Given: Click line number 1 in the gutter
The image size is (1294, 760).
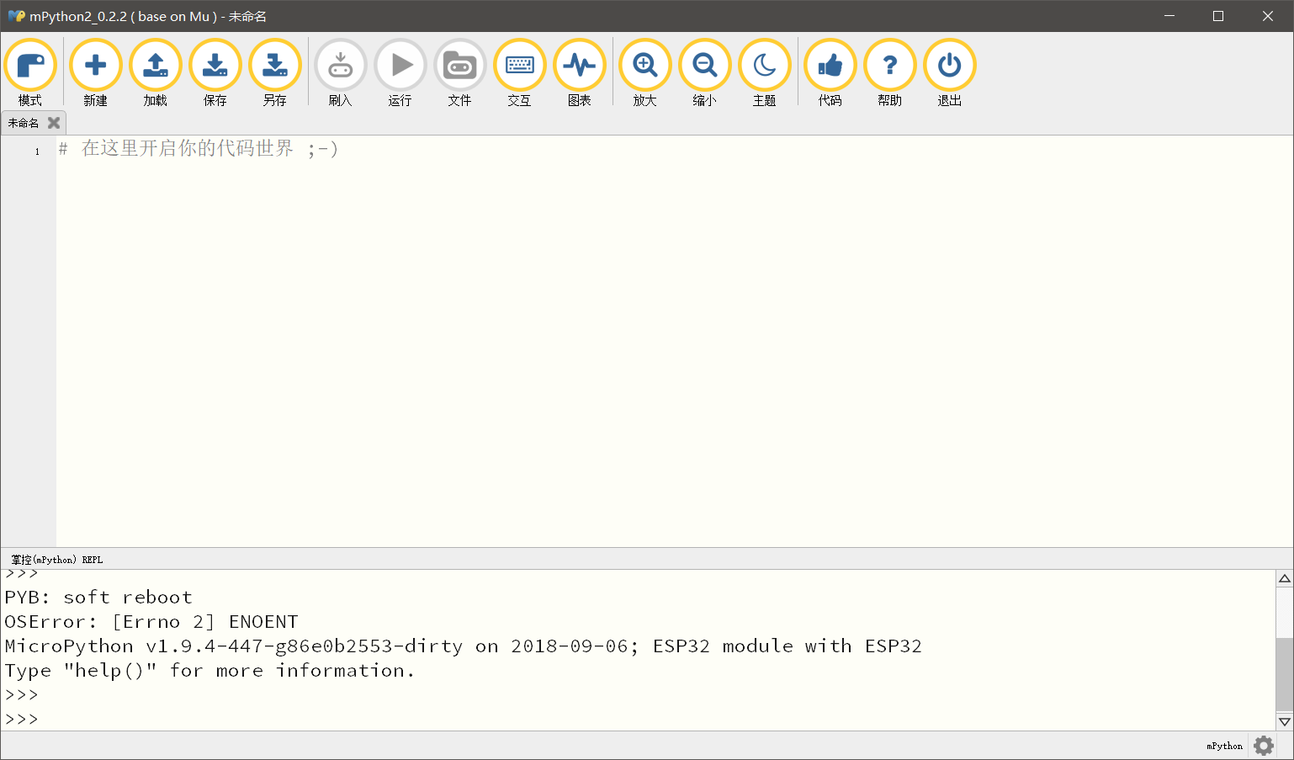Looking at the screenshot, I should pyautogui.click(x=37, y=151).
